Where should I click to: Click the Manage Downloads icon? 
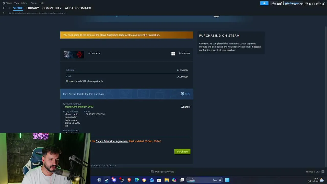point(152,172)
